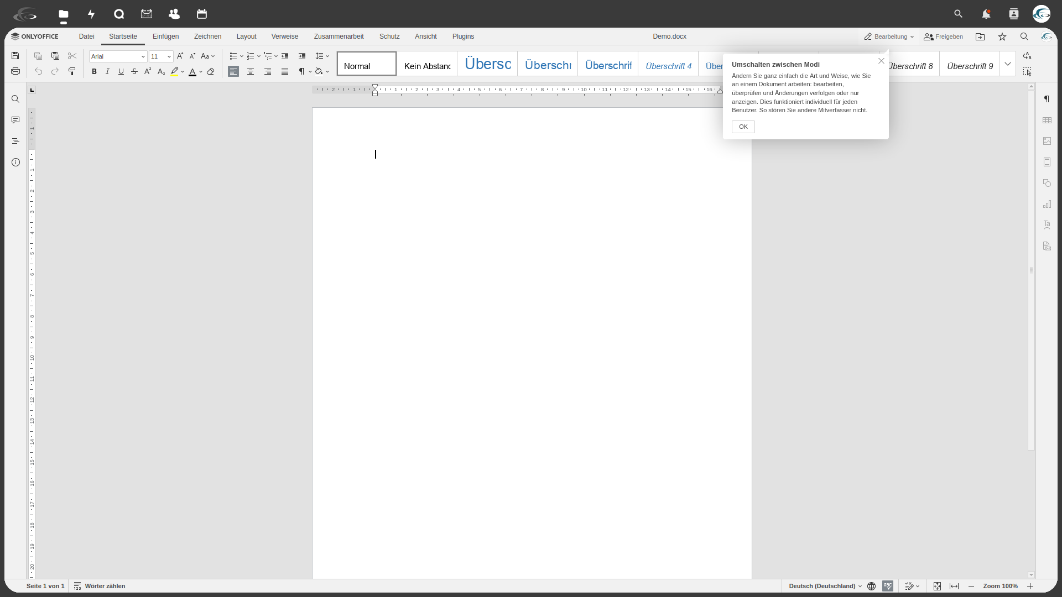1062x597 pixels.
Task: Redo the last action
Action: 55,71
